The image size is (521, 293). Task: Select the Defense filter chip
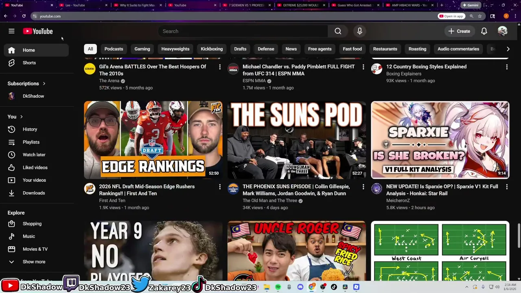point(266,49)
